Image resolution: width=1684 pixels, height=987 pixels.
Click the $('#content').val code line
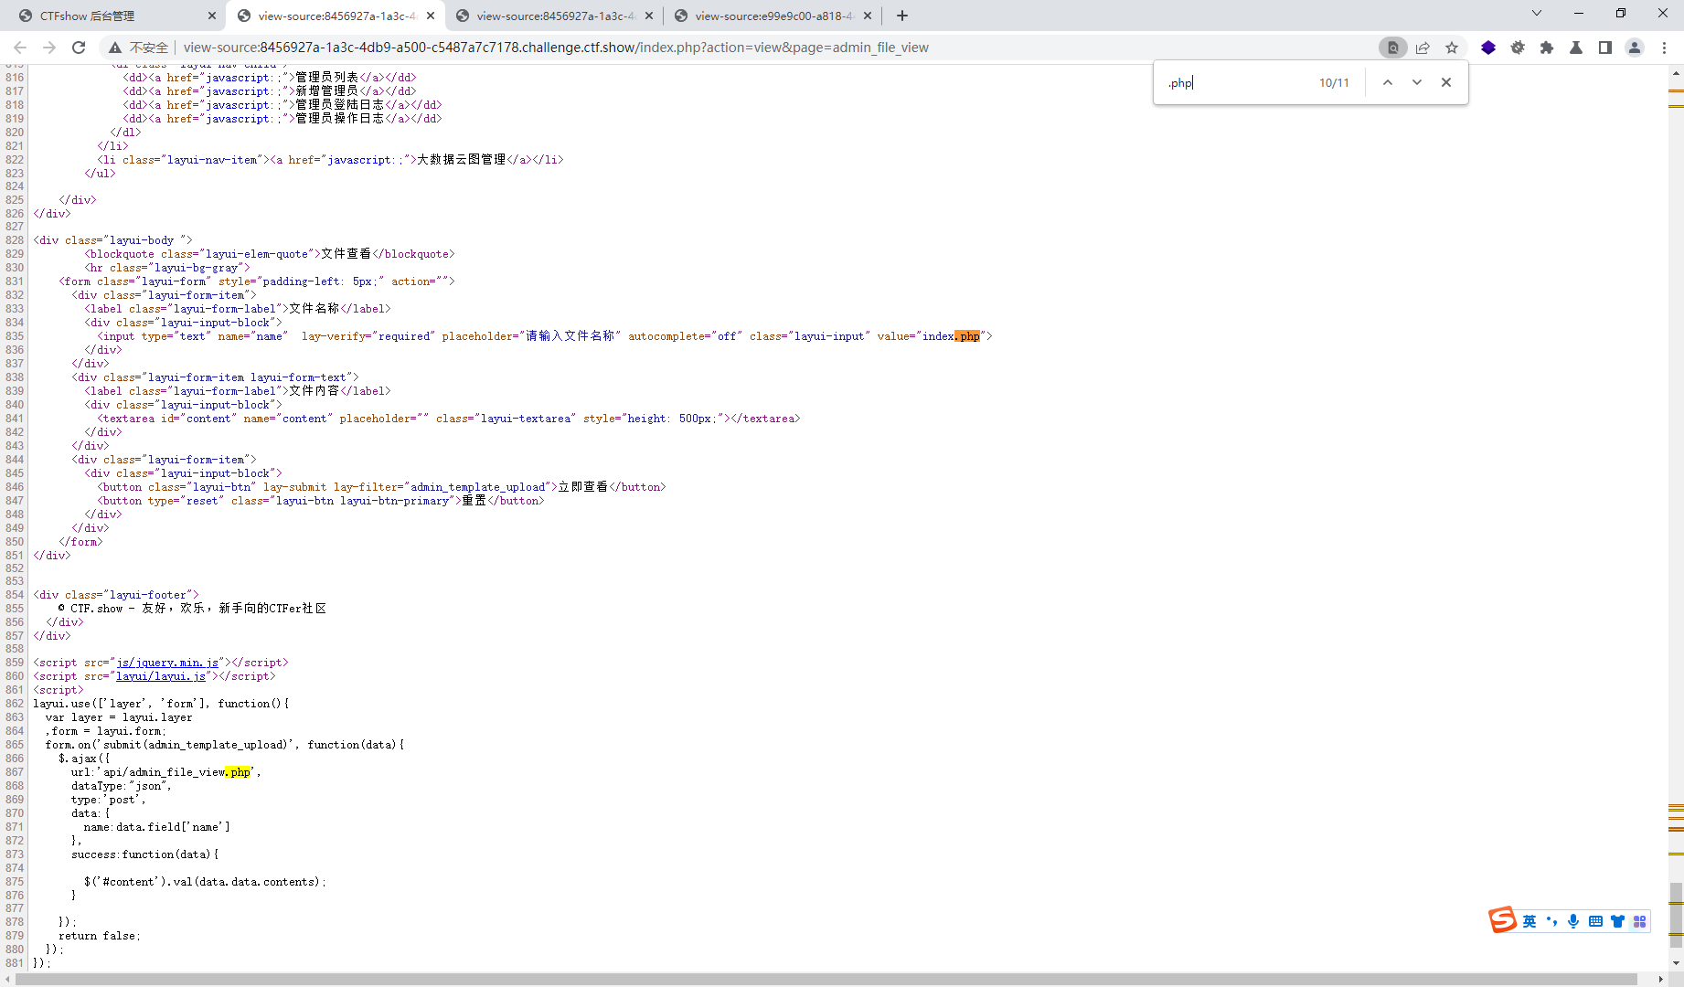click(x=205, y=882)
